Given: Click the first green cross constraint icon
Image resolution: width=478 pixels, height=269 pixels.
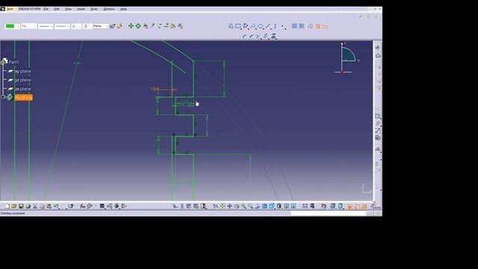Looking at the screenshot, I should click(131, 26).
